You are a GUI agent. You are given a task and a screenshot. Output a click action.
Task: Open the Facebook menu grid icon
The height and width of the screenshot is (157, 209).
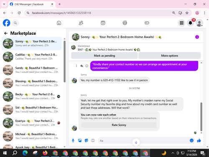pyautogui.click(x=181, y=23)
